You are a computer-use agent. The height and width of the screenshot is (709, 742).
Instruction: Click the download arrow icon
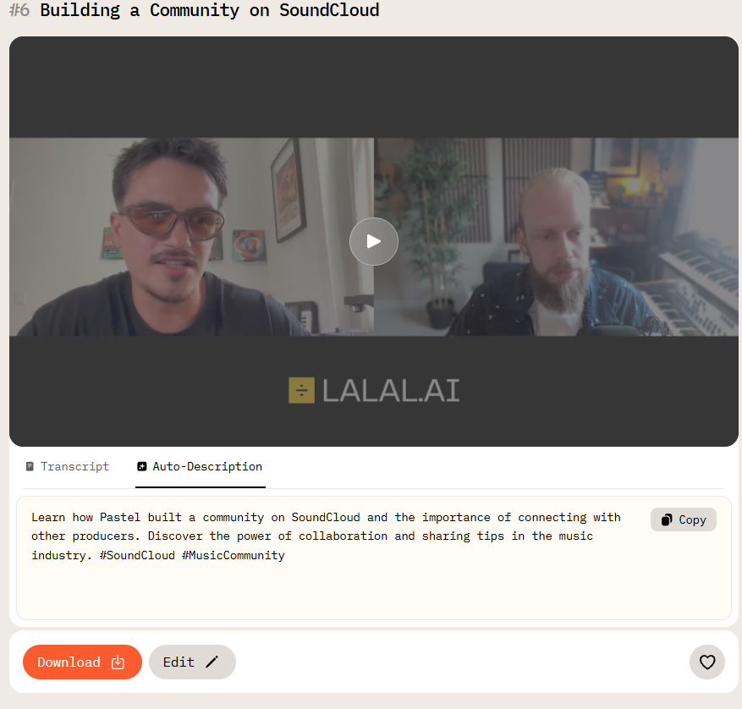point(118,662)
